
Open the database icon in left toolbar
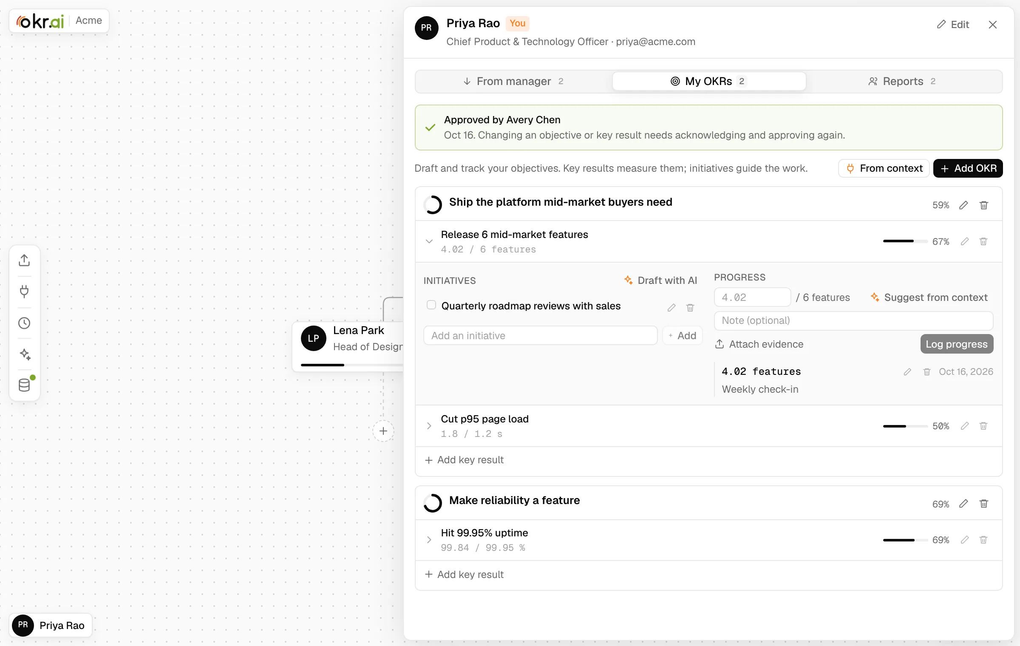pos(24,385)
